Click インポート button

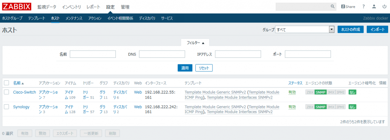point(377,30)
